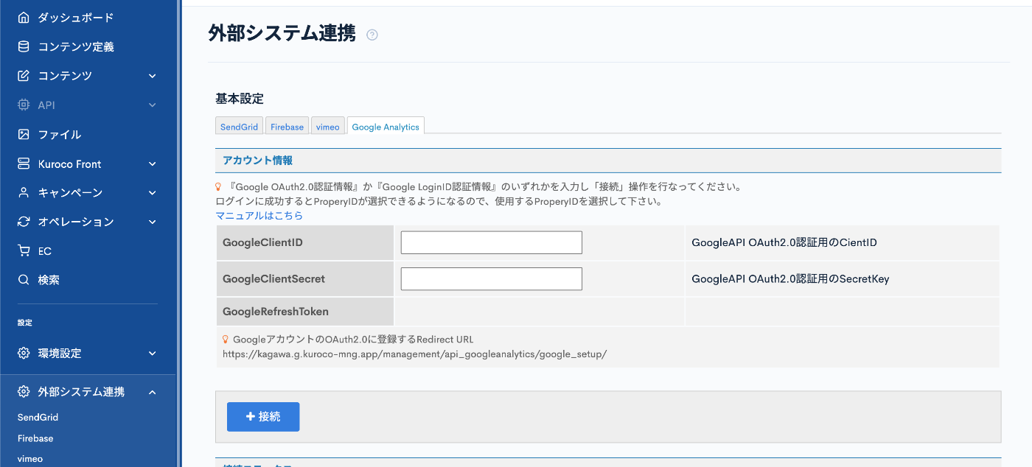Open help icon next to page title
Viewport: 1032px width, 467px height.
click(372, 35)
